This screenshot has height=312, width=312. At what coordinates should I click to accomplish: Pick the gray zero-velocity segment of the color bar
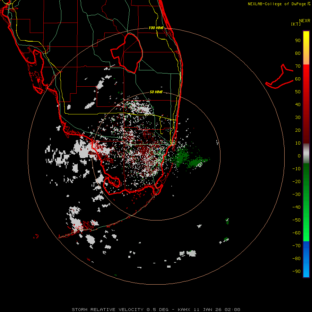(x=306, y=153)
